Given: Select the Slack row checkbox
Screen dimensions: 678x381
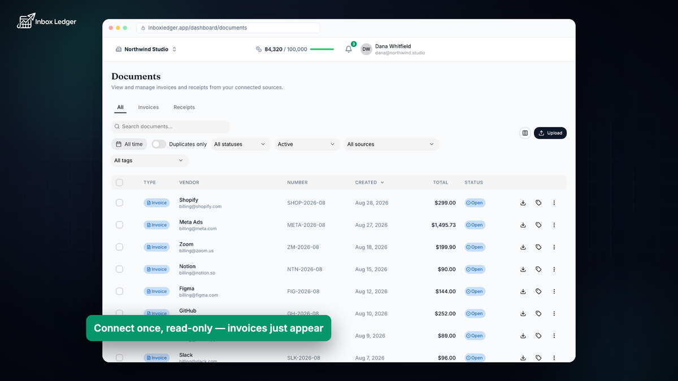Looking at the screenshot, I should coord(119,358).
